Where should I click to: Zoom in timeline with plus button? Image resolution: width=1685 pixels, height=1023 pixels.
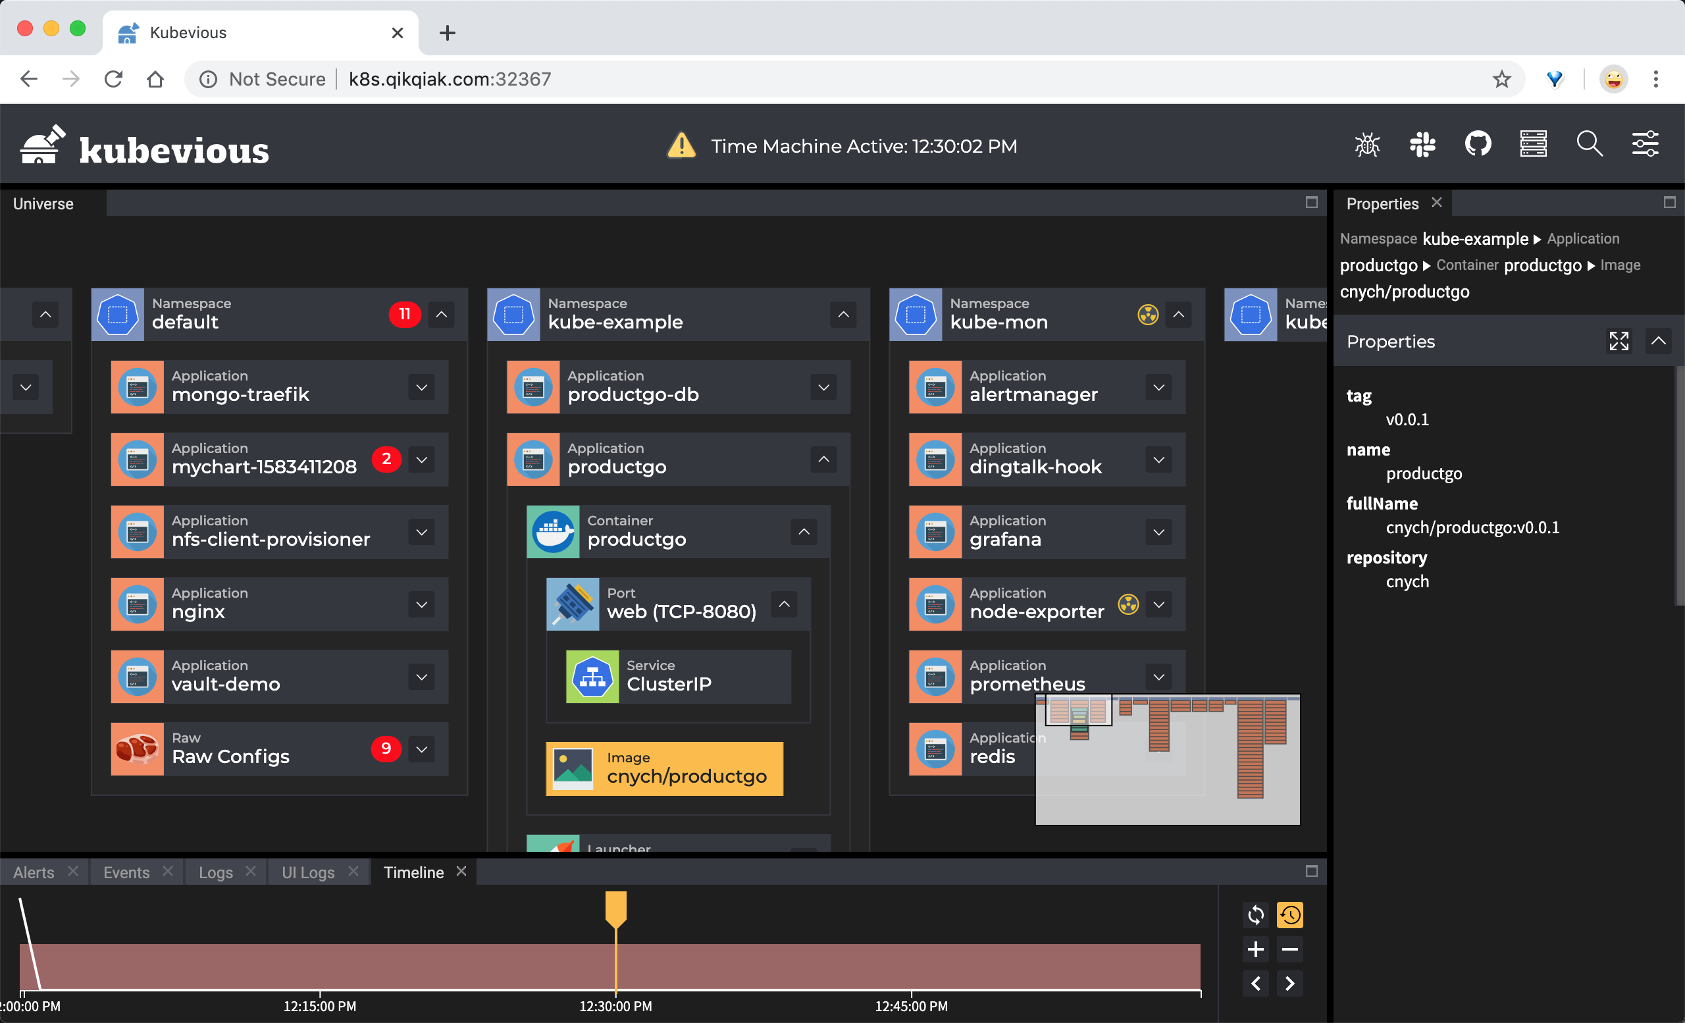1256,949
